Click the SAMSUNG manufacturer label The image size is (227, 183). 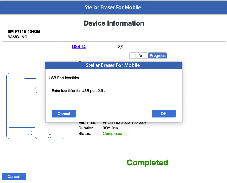18,37
